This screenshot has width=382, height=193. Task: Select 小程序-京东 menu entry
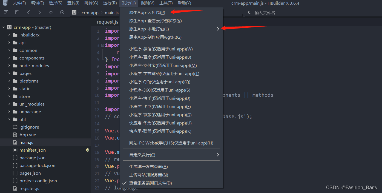(171, 115)
